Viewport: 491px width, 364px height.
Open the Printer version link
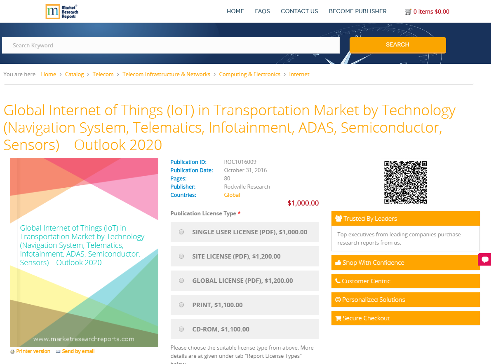pyautogui.click(x=33, y=352)
